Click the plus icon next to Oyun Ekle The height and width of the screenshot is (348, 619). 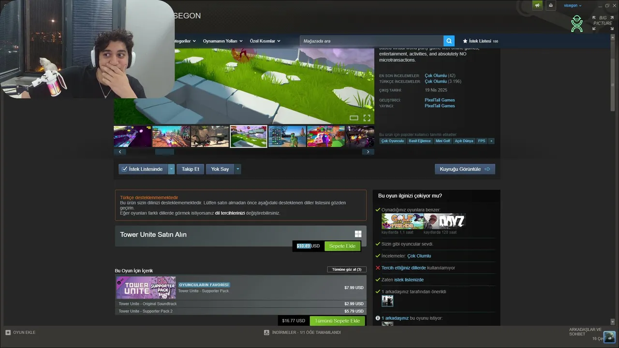tap(8, 333)
